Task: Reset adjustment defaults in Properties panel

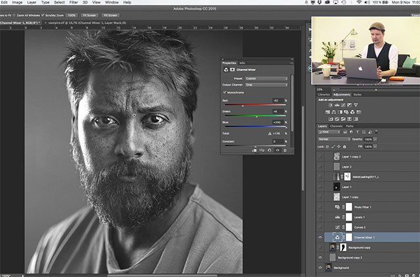Action: click(269, 150)
